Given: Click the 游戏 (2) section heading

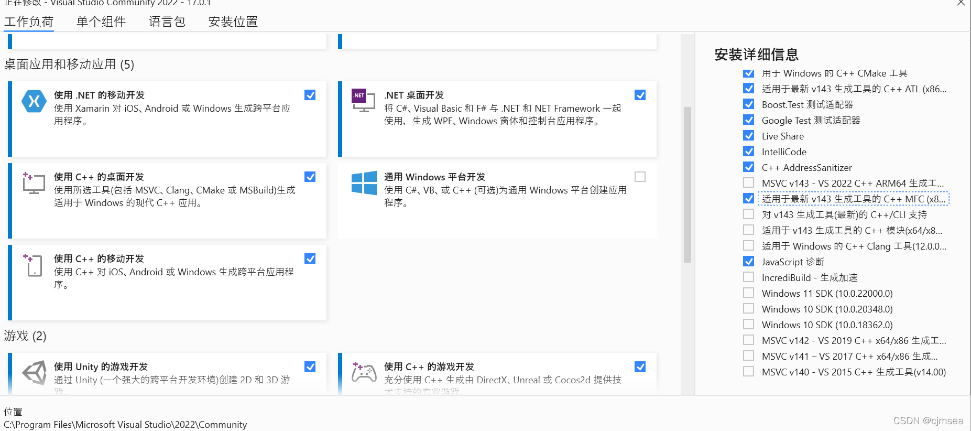Looking at the screenshot, I should point(25,336).
